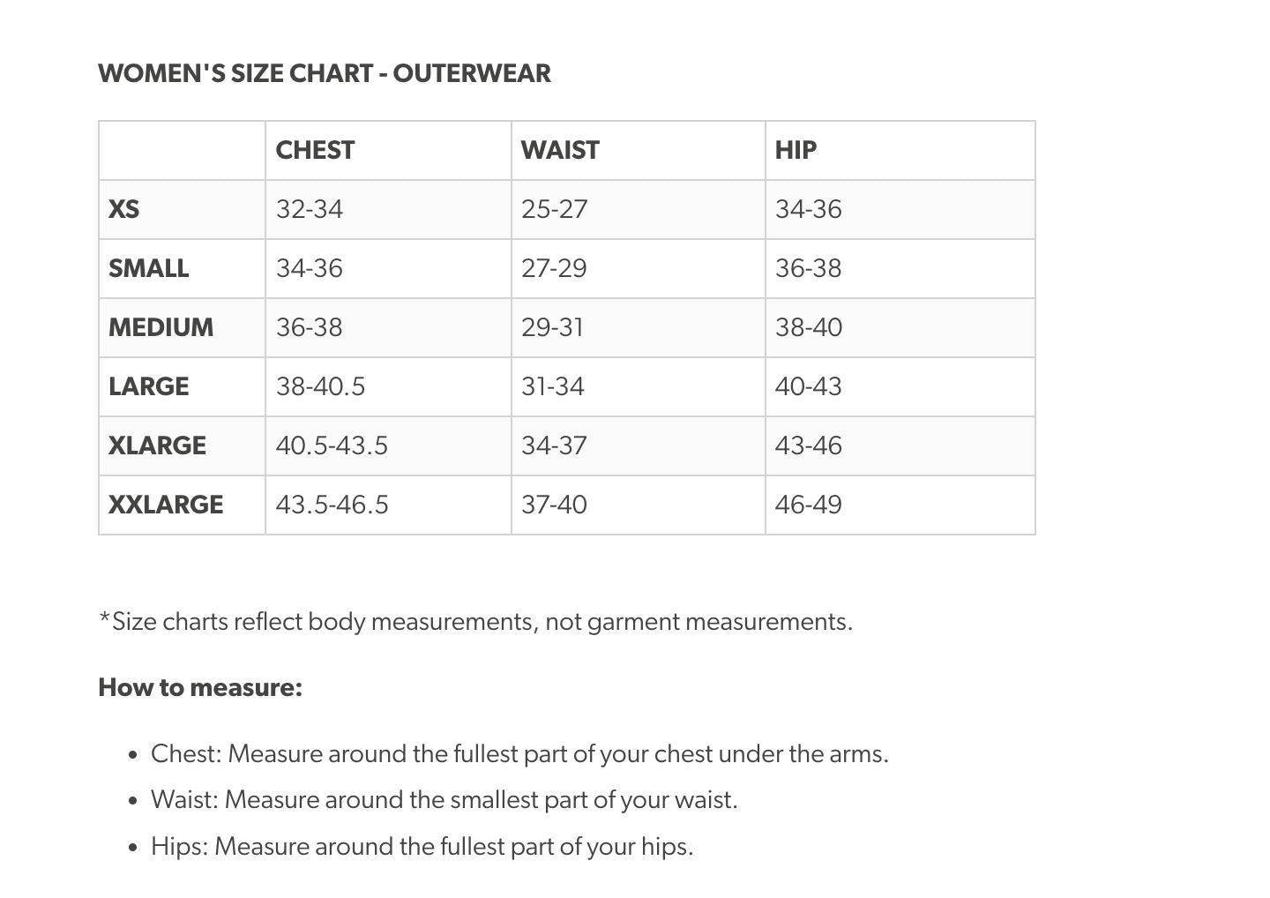Click the WAIST column header
The width and height of the screenshot is (1270, 898).
[559, 150]
